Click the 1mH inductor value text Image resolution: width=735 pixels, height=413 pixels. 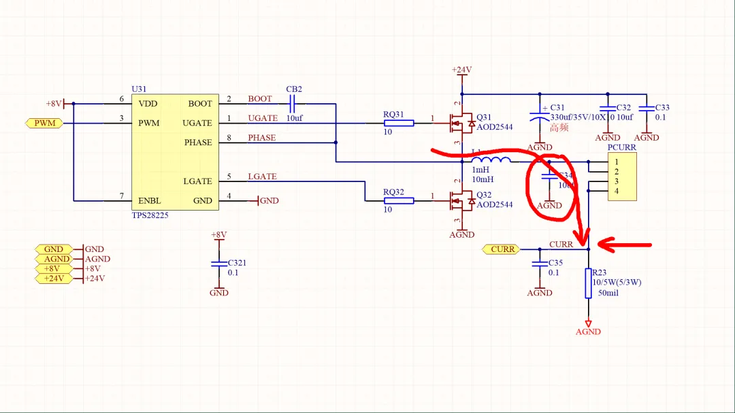pyautogui.click(x=480, y=170)
